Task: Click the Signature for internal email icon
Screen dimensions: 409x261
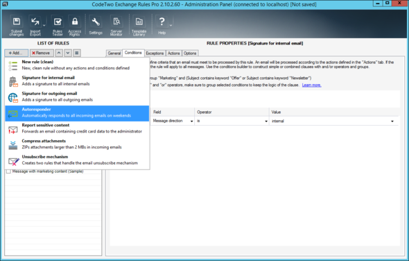Action: point(12,82)
